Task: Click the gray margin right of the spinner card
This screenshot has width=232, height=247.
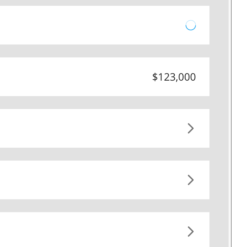Action: (218, 25)
